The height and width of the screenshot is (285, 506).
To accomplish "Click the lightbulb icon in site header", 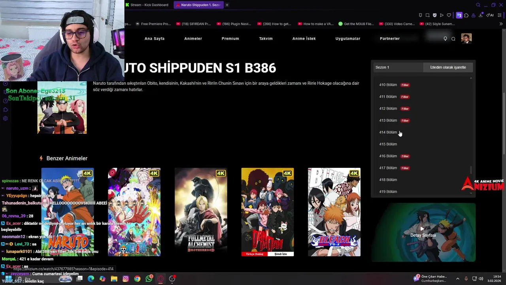I will point(445,38).
